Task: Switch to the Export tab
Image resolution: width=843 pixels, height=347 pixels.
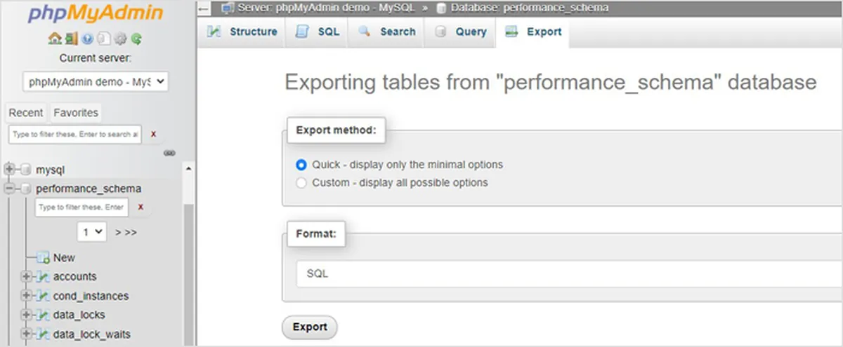Action: click(533, 32)
